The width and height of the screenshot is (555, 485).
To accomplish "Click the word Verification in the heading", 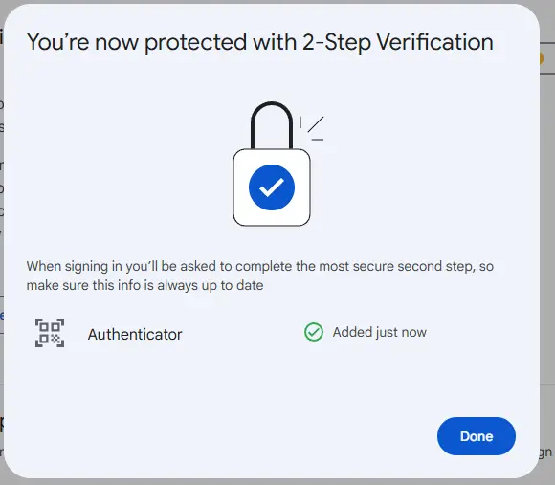I will pyautogui.click(x=434, y=42).
